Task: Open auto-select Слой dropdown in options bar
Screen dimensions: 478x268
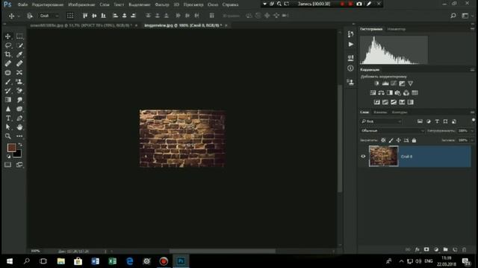Action: pos(49,16)
